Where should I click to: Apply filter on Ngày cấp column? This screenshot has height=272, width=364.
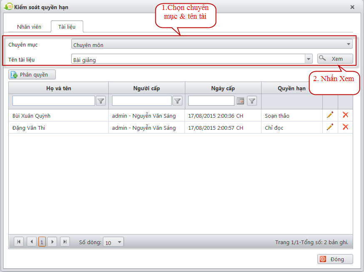point(252,101)
